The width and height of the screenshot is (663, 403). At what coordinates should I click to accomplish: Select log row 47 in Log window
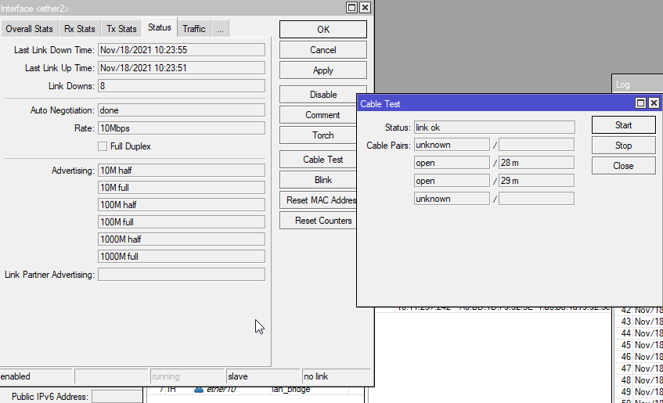(639, 369)
